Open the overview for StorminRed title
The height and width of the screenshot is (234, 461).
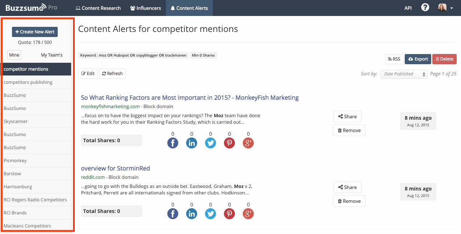(x=115, y=168)
